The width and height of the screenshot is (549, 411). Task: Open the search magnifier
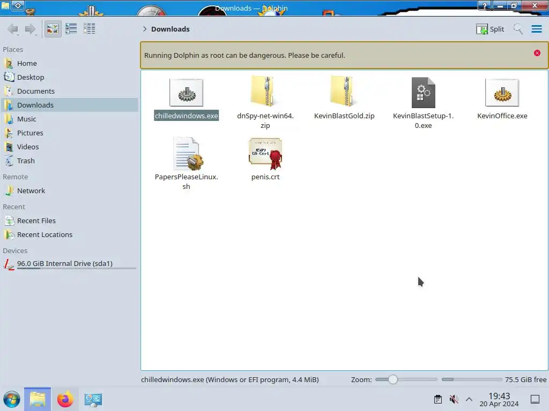tap(518, 29)
